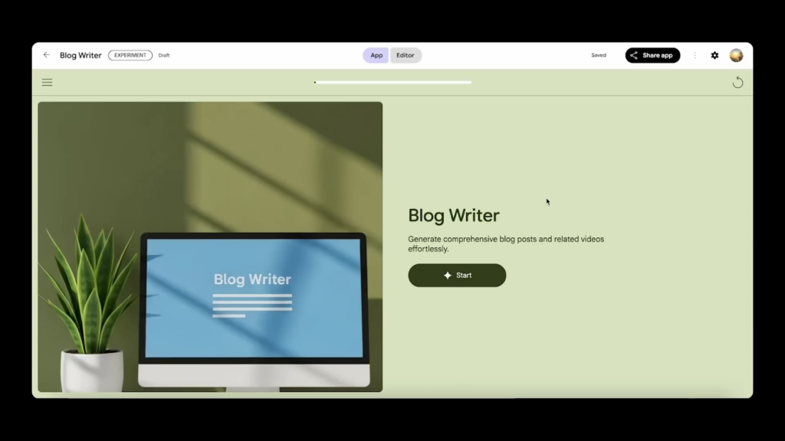Switch to the App tab
This screenshot has height=441, width=785.
click(376, 55)
